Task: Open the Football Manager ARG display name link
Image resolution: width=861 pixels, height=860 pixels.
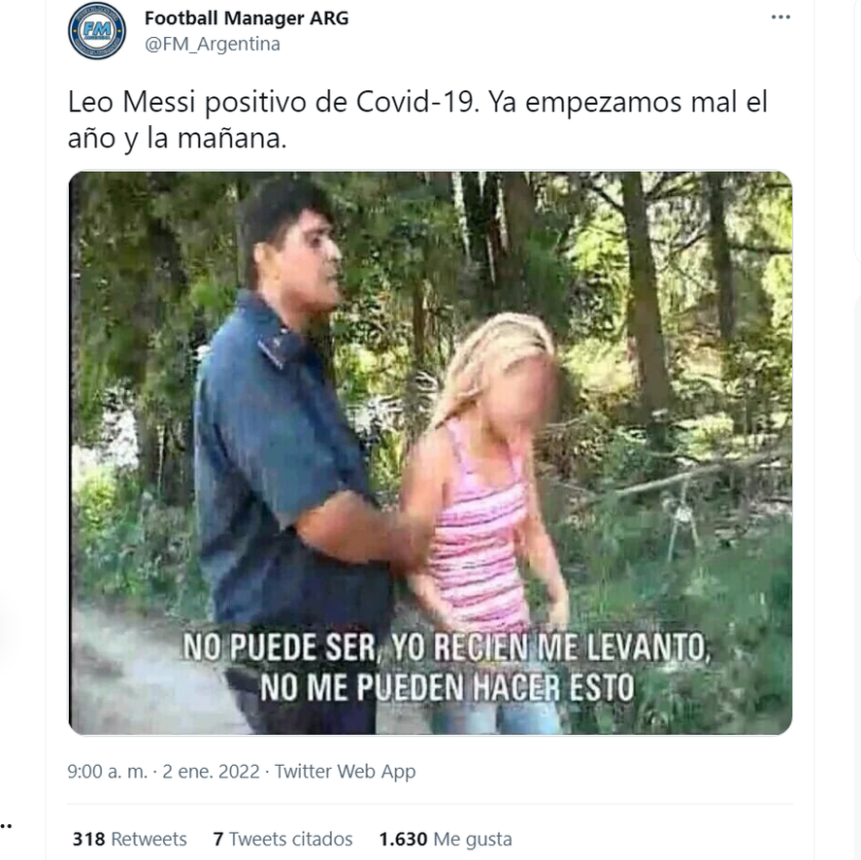Action: (x=247, y=18)
